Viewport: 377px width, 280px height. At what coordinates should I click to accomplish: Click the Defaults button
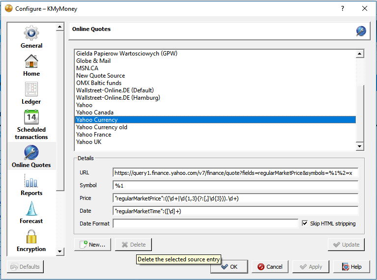[25, 267]
